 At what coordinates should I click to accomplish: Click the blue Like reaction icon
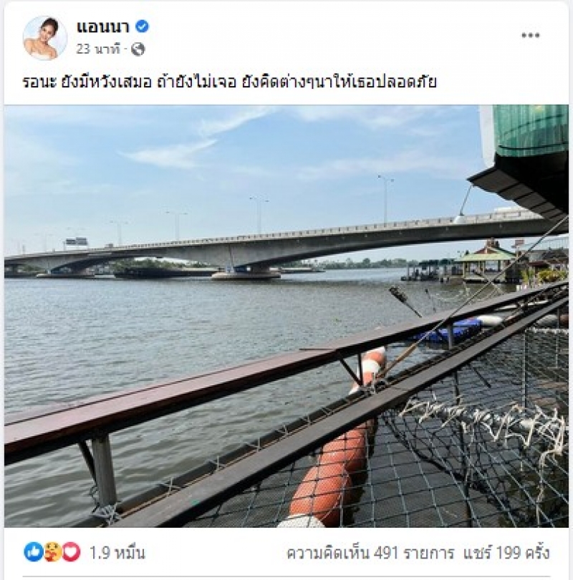(x=33, y=552)
